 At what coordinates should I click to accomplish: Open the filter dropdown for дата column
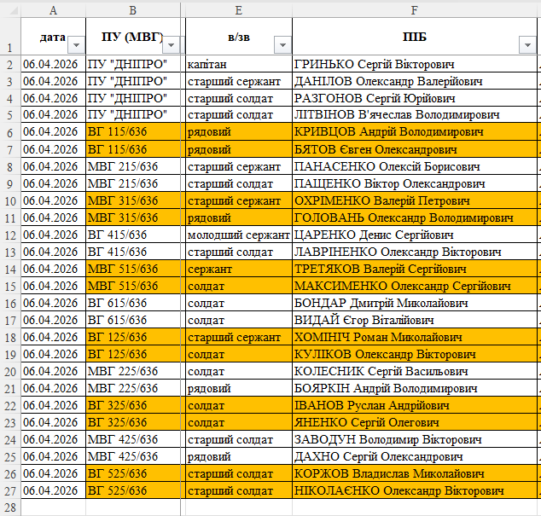point(76,45)
